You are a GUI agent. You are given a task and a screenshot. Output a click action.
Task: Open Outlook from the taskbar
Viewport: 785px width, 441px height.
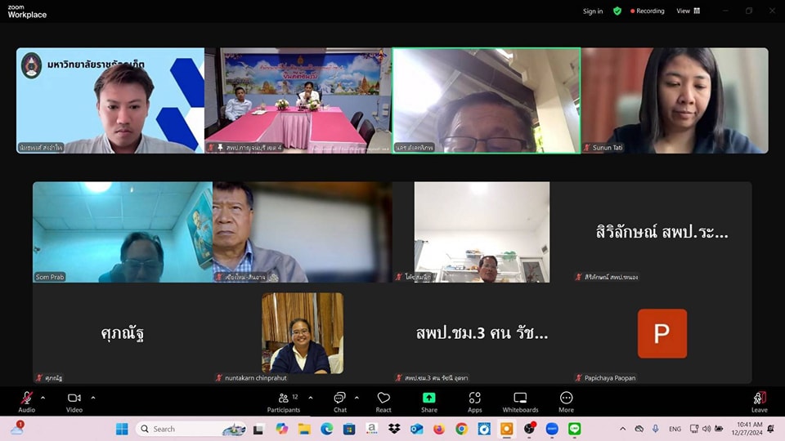coord(416,429)
